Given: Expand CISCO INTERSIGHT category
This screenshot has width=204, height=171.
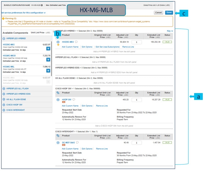Looking at the screenshot, I should point(4,110).
